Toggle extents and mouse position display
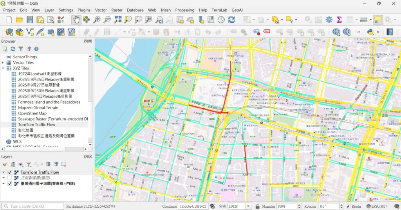This screenshot has width=401, height=210. (213, 206)
